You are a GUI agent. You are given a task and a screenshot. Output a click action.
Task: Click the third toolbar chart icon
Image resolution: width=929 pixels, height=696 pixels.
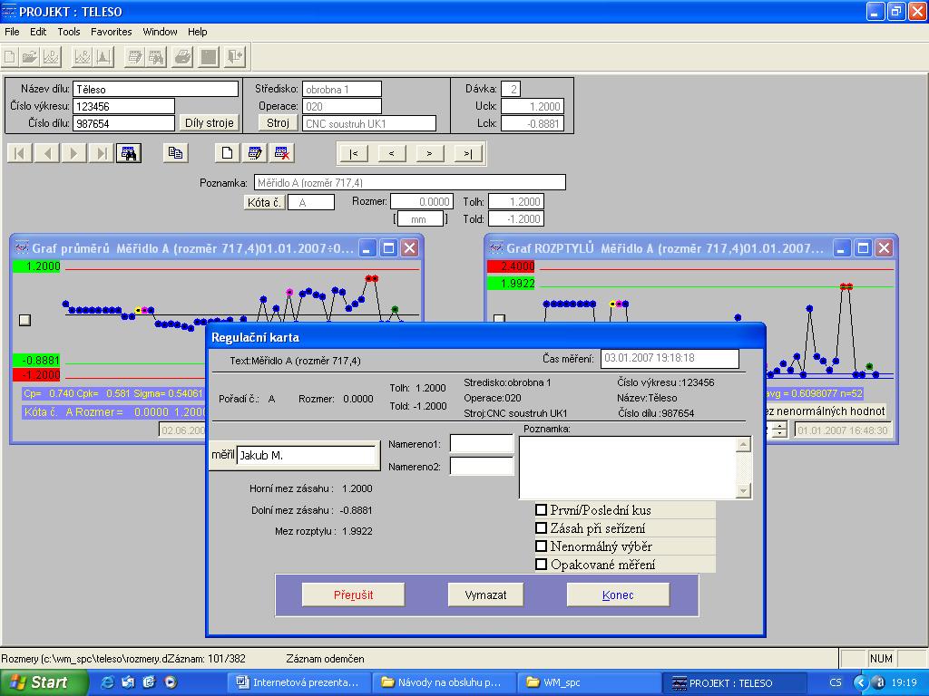click(x=52, y=57)
